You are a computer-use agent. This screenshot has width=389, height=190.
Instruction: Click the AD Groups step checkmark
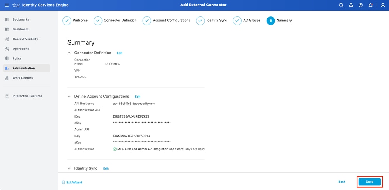237,21
